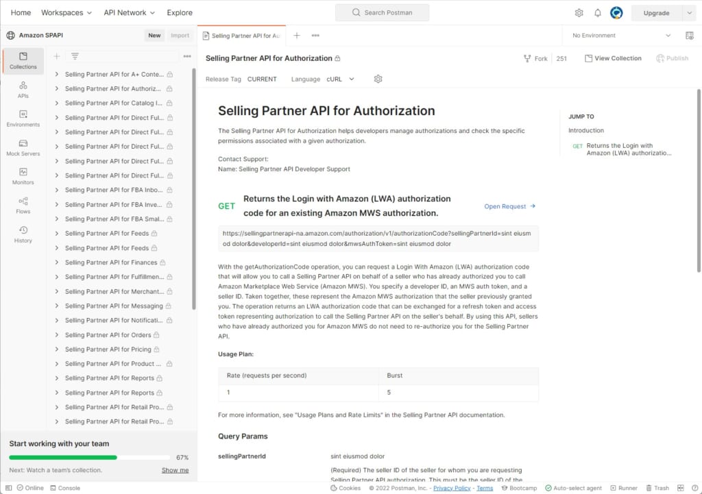Open documentation settings gear icon
The width and height of the screenshot is (702, 494).
click(x=378, y=79)
